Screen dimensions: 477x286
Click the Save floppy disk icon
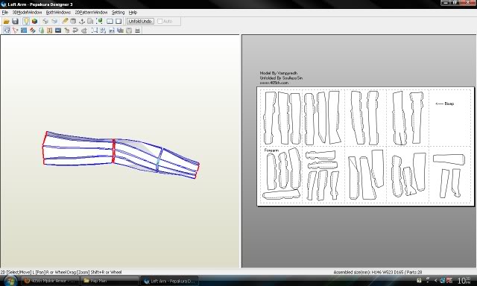click(x=15, y=22)
